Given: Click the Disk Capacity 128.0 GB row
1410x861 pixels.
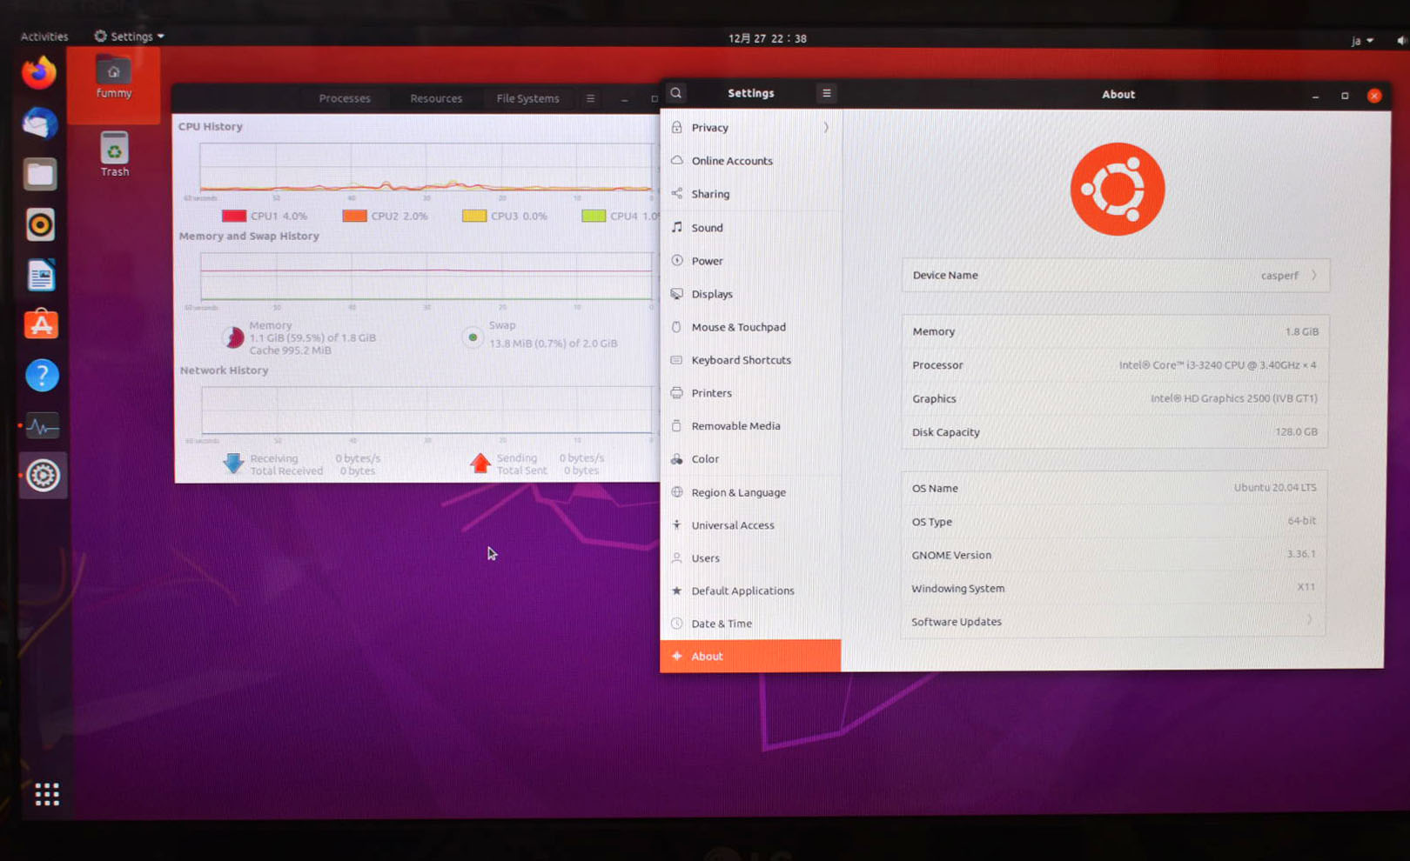Looking at the screenshot, I should coord(1115,432).
